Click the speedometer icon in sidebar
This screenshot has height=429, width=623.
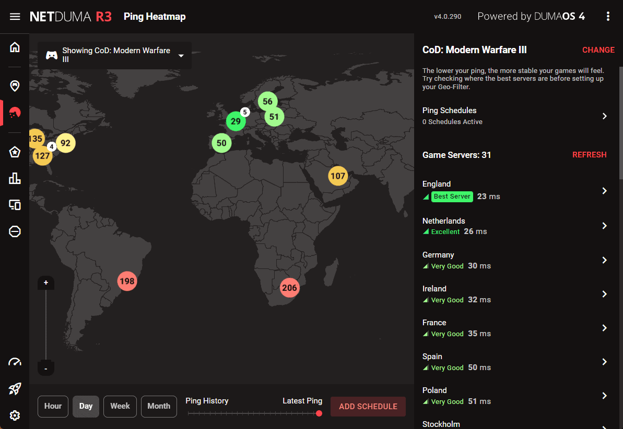click(x=15, y=362)
